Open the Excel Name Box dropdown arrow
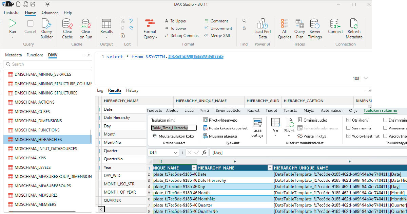The image size is (407, 214). point(176,153)
